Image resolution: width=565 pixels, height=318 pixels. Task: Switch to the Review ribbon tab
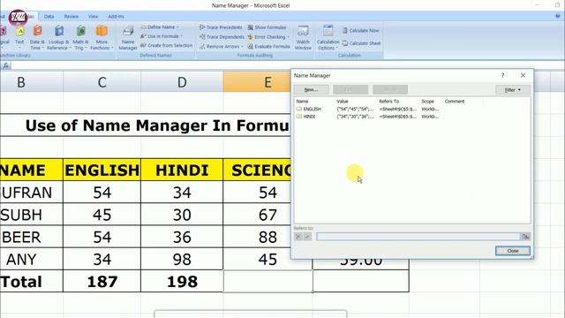click(x=72, y=16)
